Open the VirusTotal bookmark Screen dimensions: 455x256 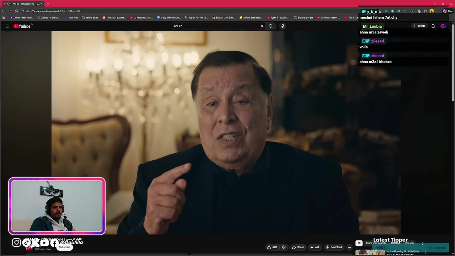coord(71,17)
